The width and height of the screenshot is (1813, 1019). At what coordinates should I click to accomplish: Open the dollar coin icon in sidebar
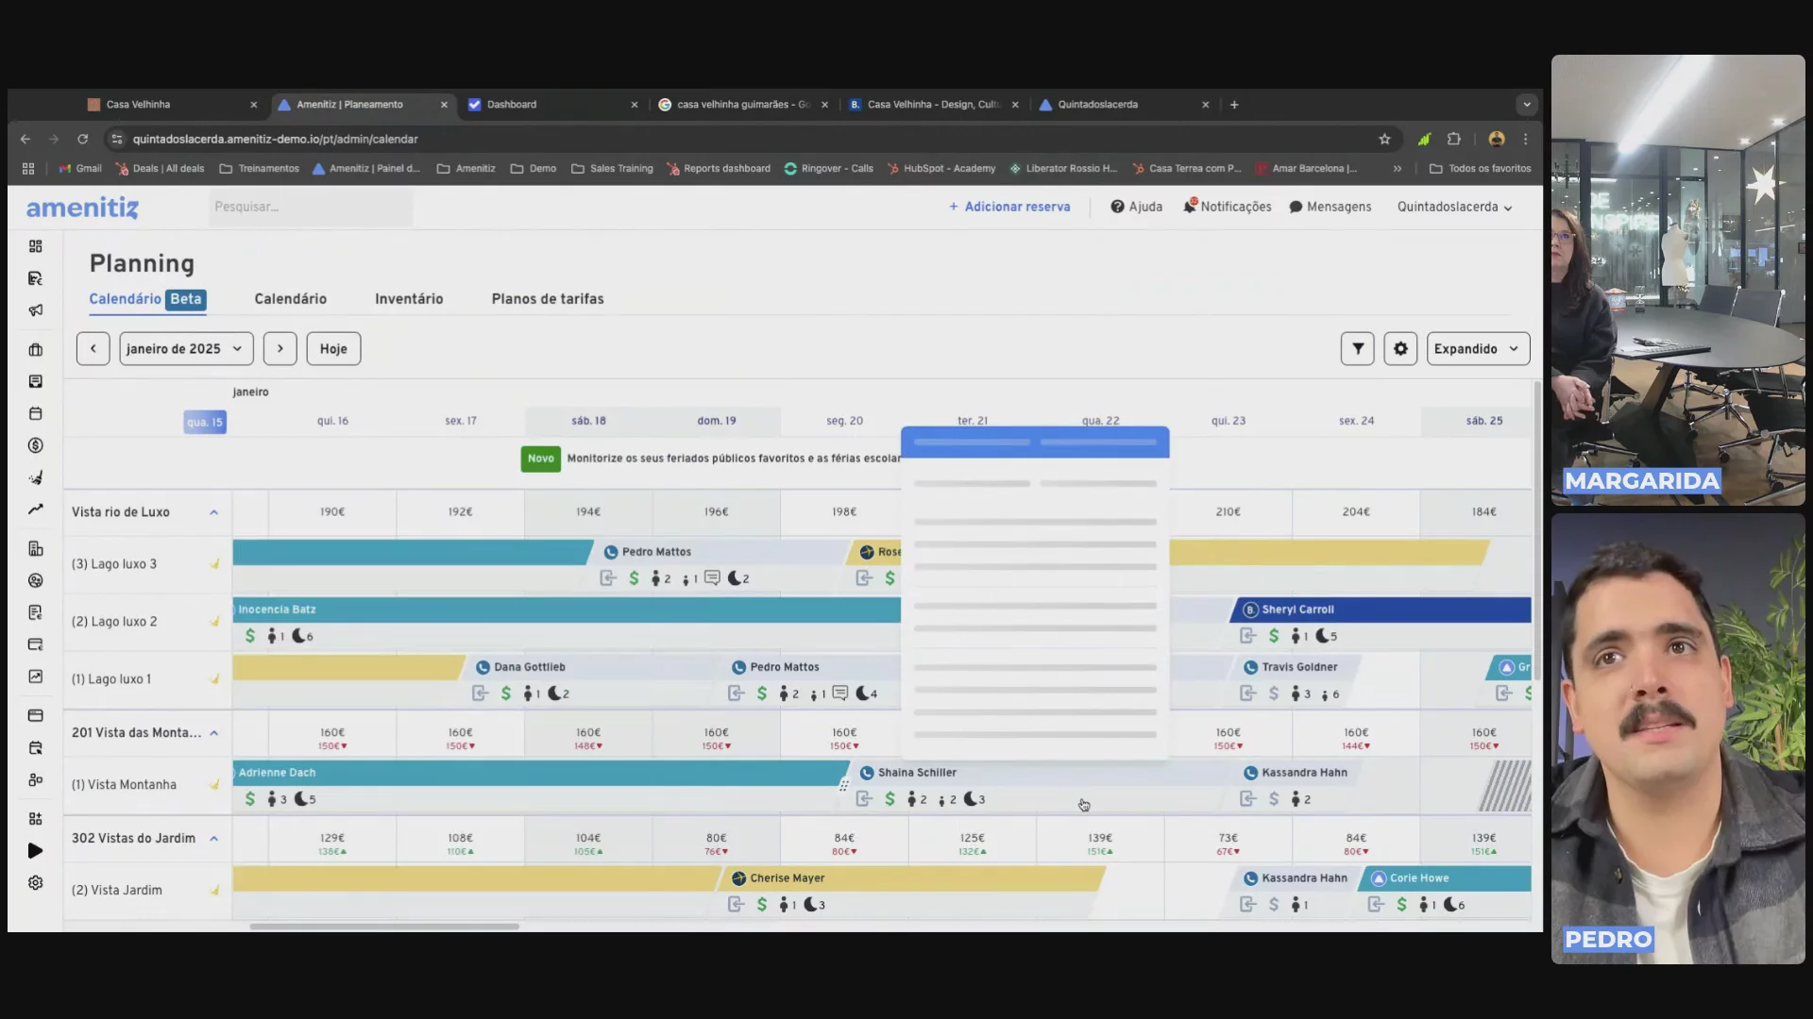pyautogui.click(x=36, y=445)
